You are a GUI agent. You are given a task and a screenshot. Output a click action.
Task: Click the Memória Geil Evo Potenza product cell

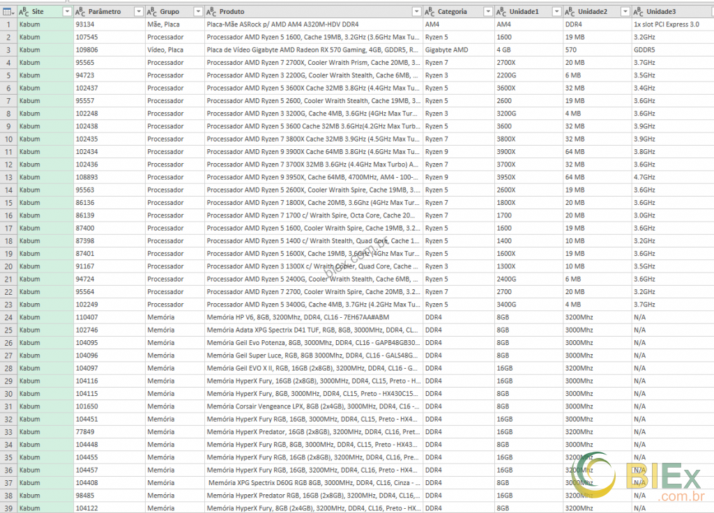click(314, 343)
